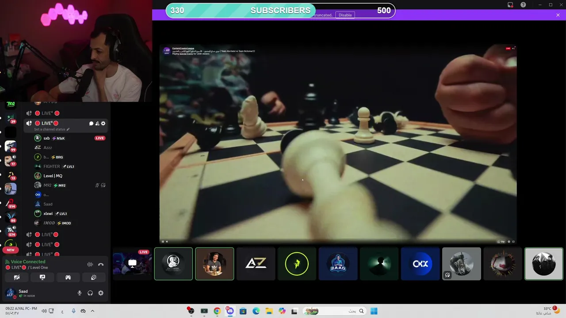Image resolution: width=566 pixels, height=318 pixels.
Task: Select Azzz in voice member list
Action: pos(65,148)
